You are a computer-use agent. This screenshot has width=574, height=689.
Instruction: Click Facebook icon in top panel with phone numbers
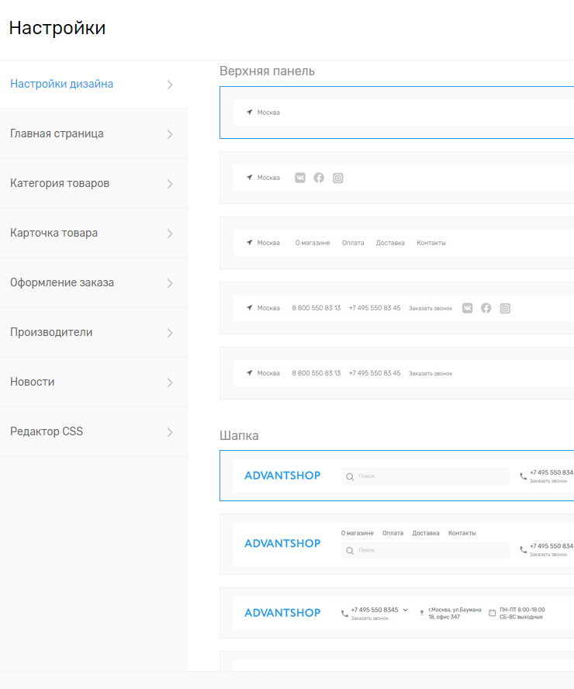(x=486, y=308)
